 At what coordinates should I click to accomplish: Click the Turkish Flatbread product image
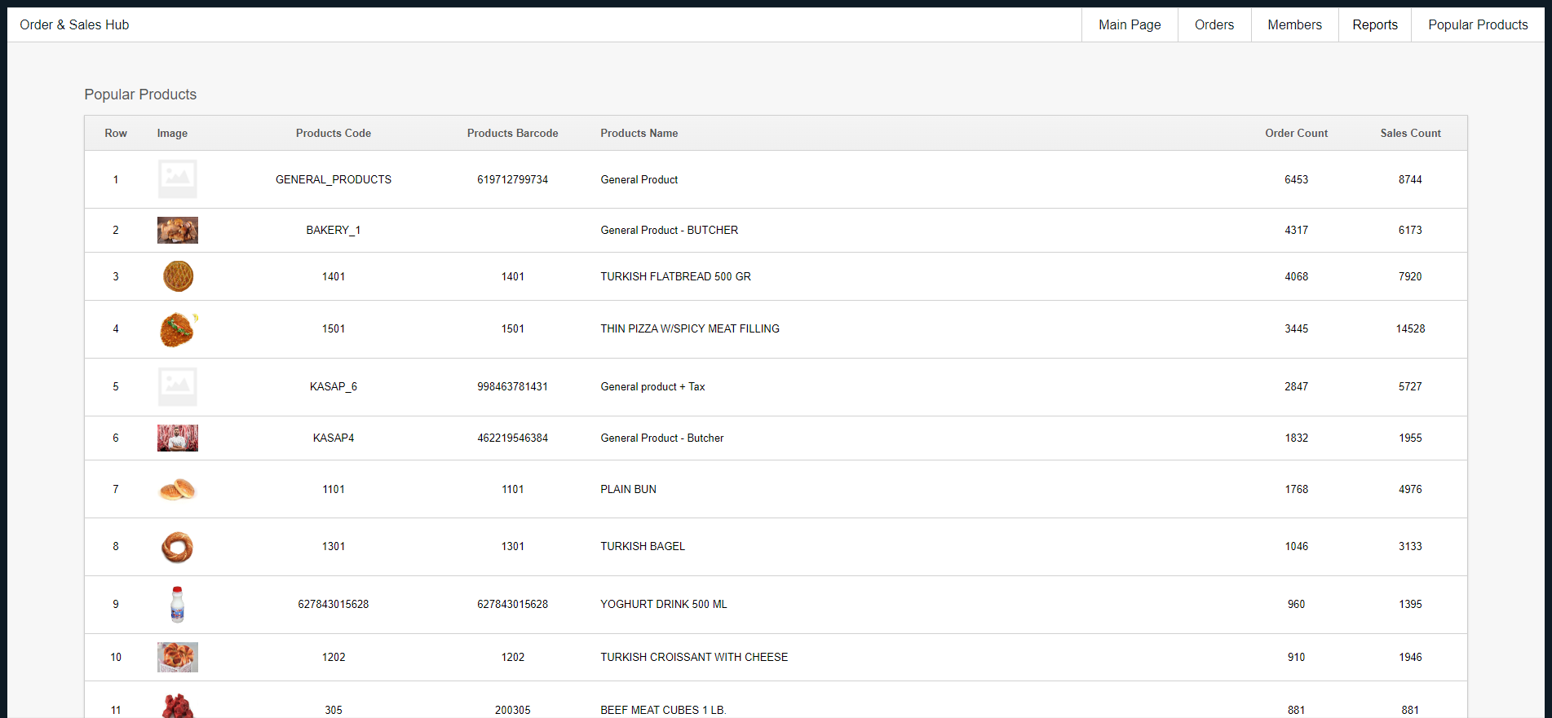(x=178, y=276)
